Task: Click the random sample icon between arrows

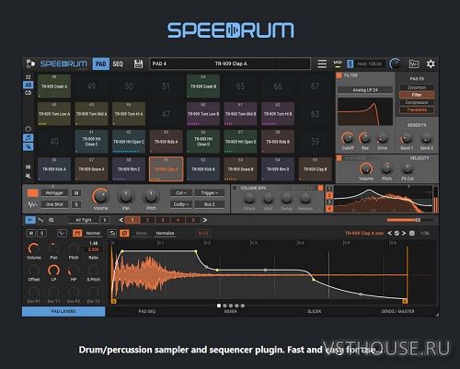Action: pyautogui.click(x=397, y=233)
